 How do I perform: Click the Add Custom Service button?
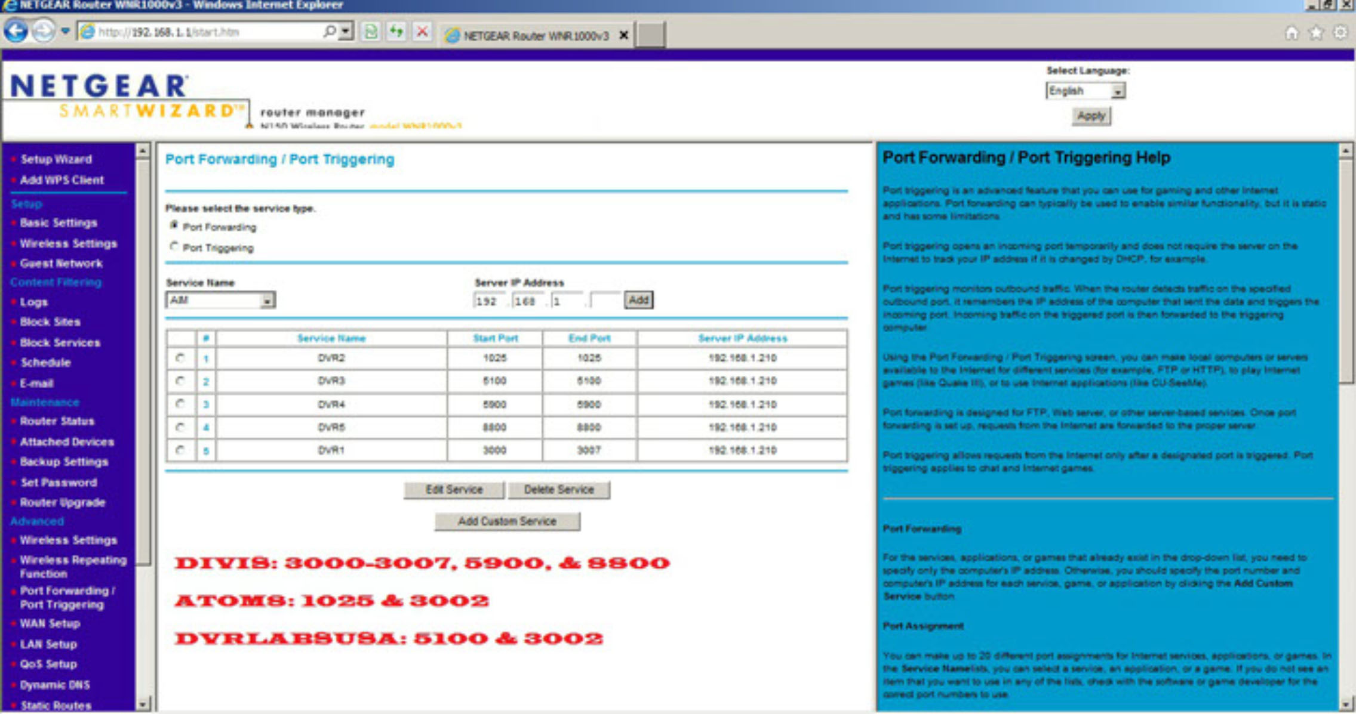[507, 521]
